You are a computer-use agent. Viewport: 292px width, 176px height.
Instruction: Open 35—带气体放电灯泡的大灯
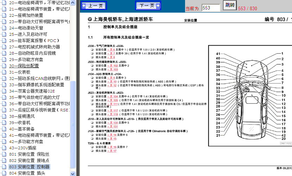tap(34, 97)
